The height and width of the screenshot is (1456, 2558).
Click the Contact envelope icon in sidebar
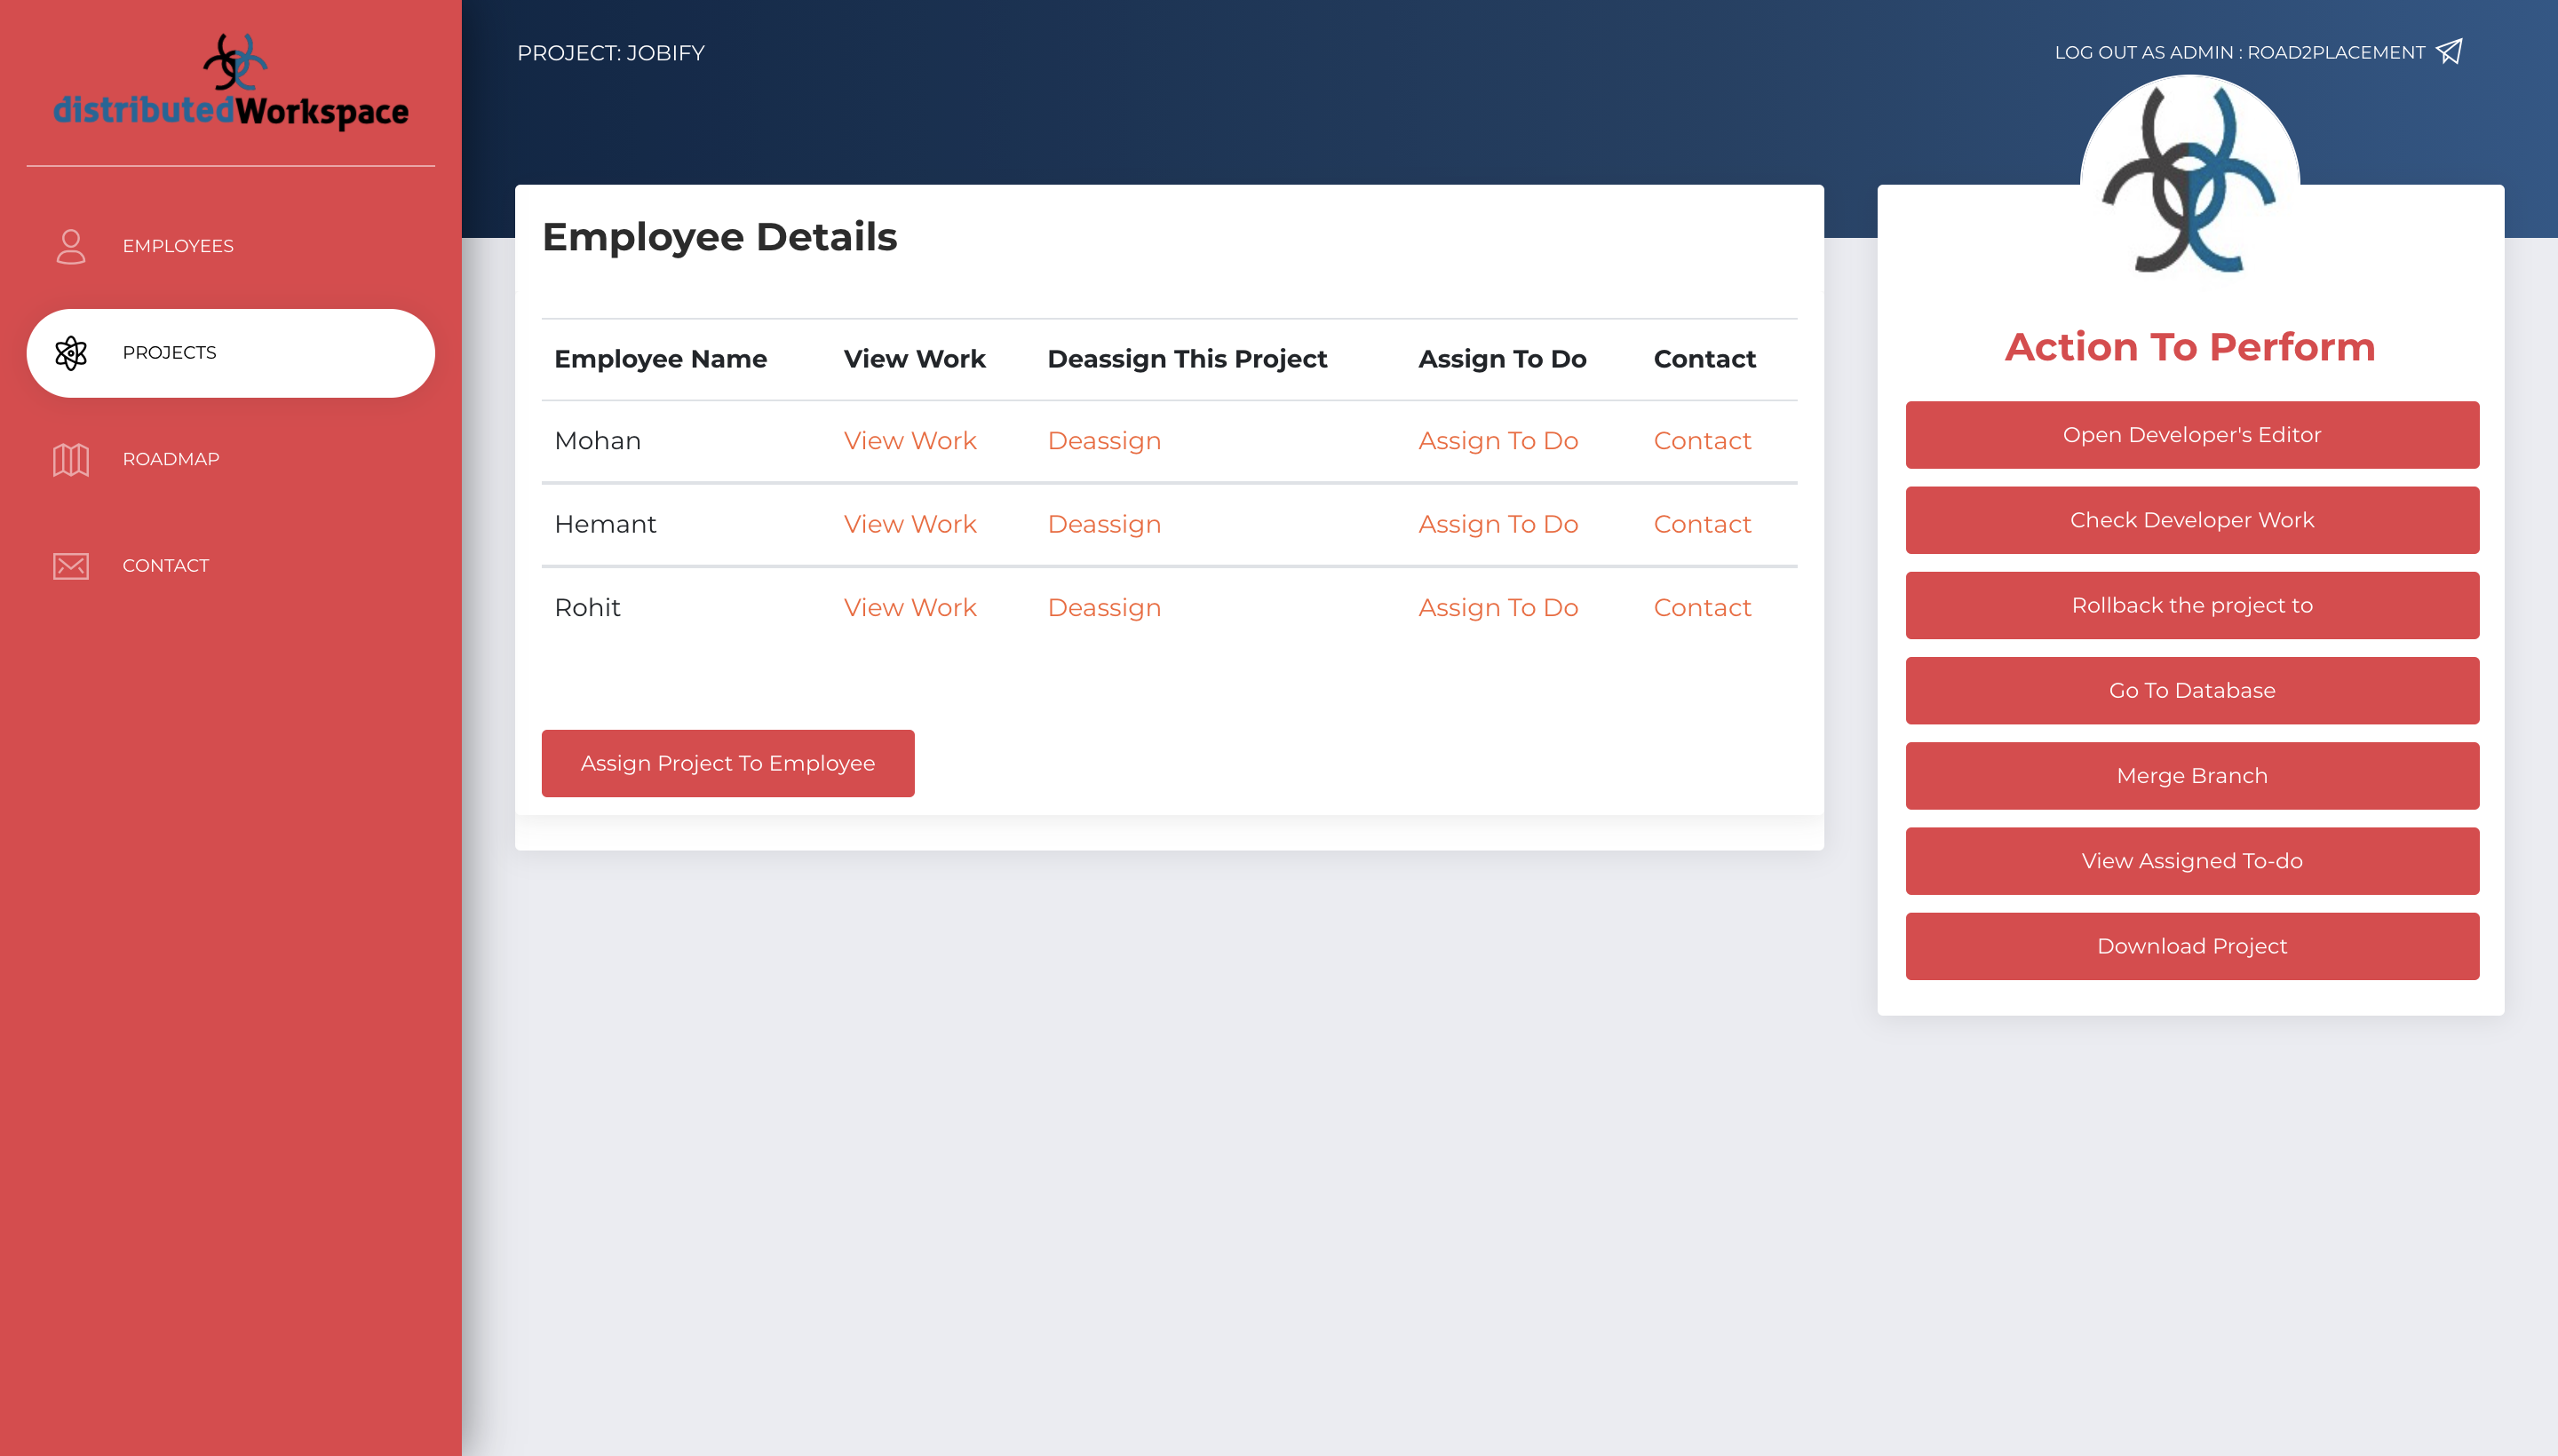[x=71, y=566]
